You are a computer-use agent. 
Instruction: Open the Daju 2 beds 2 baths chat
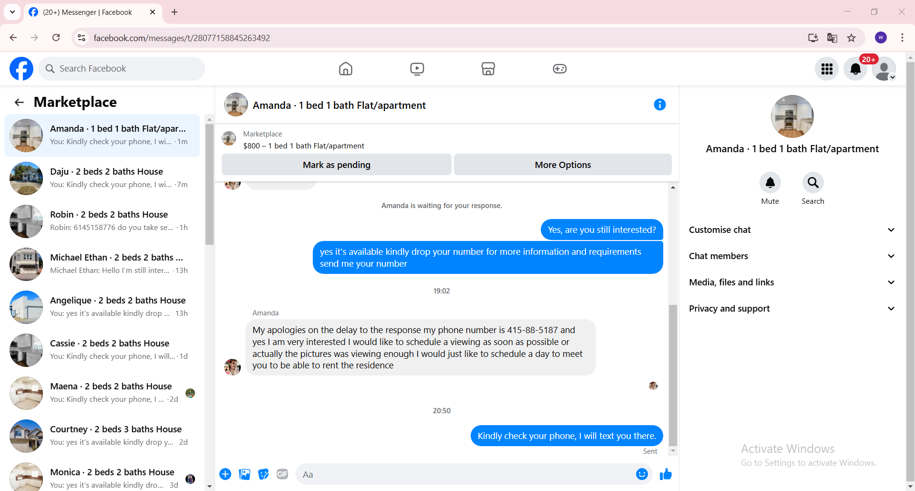point(102,178)
